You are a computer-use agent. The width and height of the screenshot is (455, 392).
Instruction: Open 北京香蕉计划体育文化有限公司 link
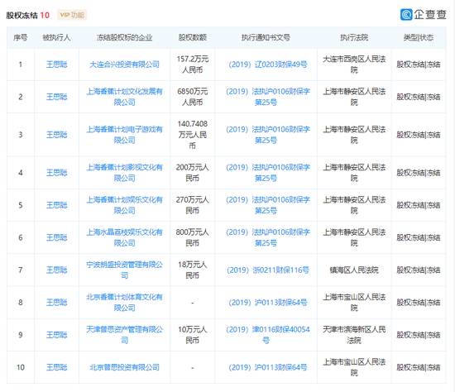click(124, 303)
